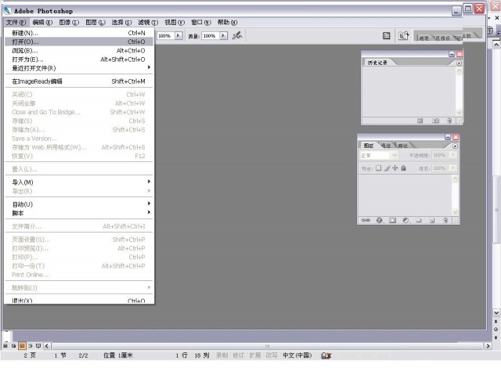Click the Go to Bridge icon
The image size is (501, 375).
click(404, 36)
